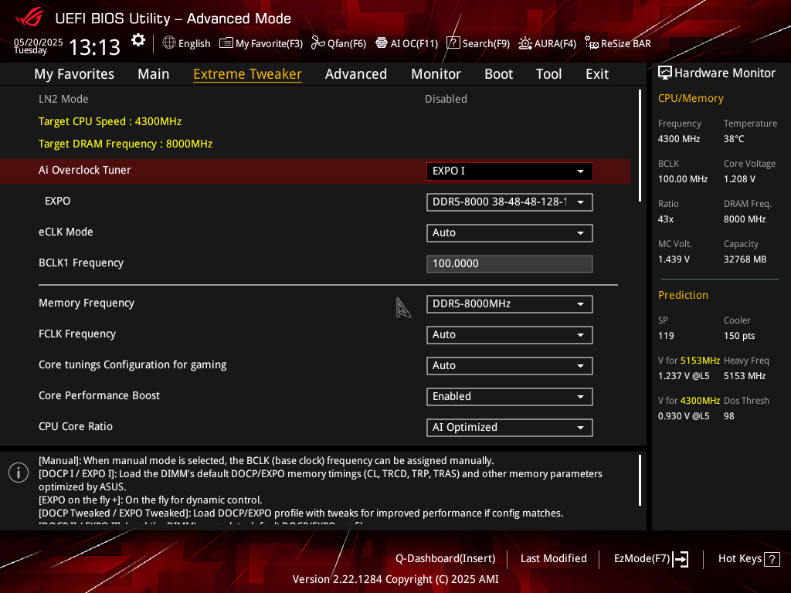
Task: Go to the Advanced tab
Action: [x=356, y=74]
